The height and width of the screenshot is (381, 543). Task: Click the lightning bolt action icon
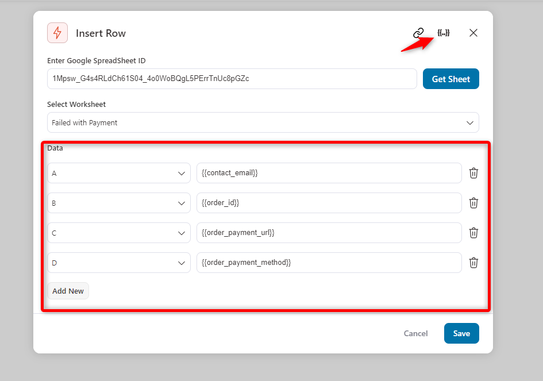pyautogui.click(x=57, y=33)
